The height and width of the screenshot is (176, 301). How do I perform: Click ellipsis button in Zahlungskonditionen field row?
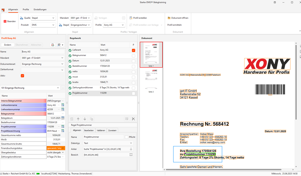tap(63, 157)
